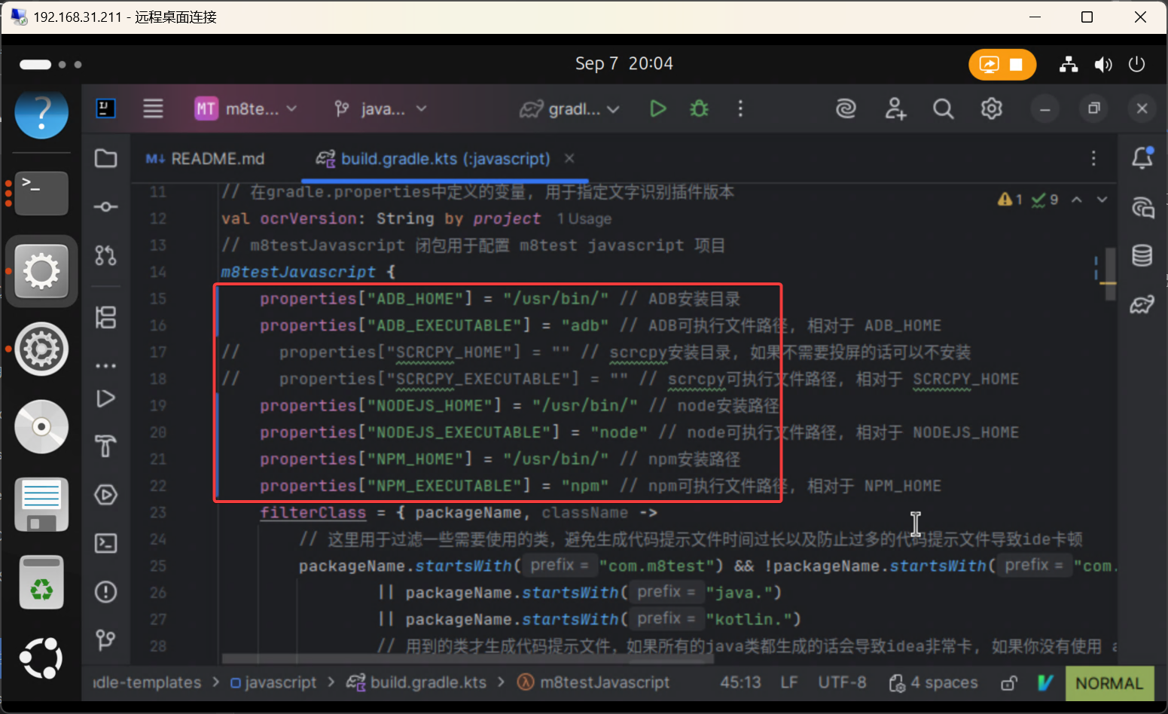Screen dimensions: 1168x714
Task: Switch to the README.md tab
Action: pyautogui.click(x=206, y=159)
